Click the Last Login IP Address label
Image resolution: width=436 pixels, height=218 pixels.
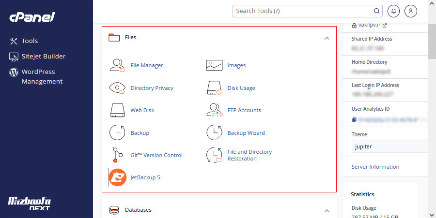tap(375, 86)
